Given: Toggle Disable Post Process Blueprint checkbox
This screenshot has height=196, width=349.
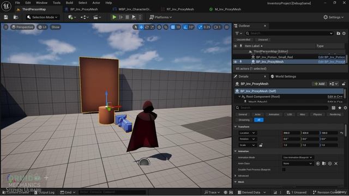Looking at the screenshot, I should [284, 169].
